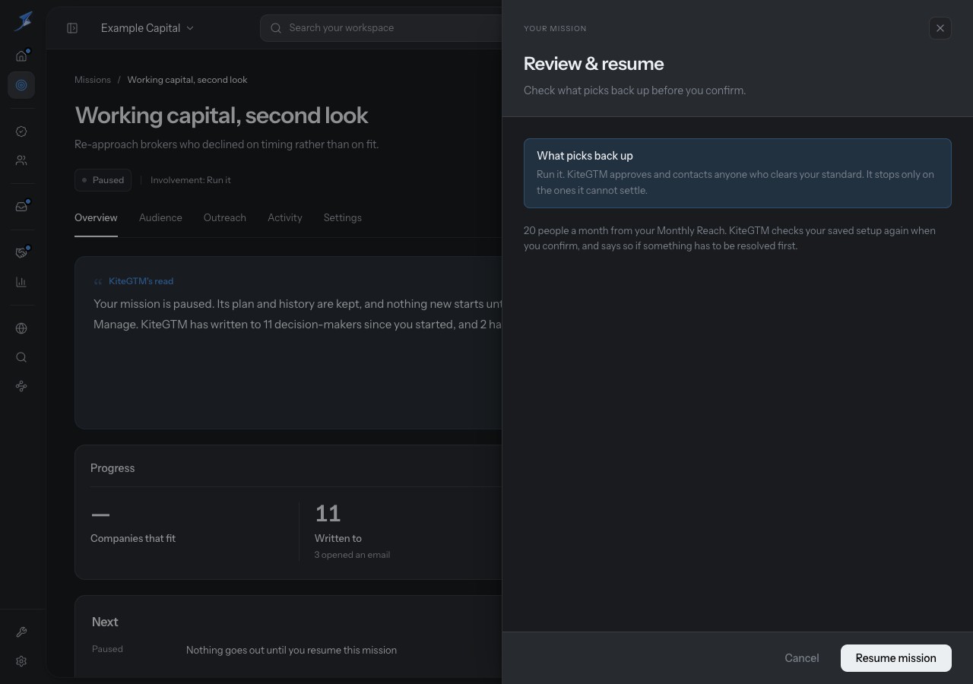Viewport: 973px width, 684px height.
Task: Toggle the sidebar panel collapse icon
Action: point(72,28)
